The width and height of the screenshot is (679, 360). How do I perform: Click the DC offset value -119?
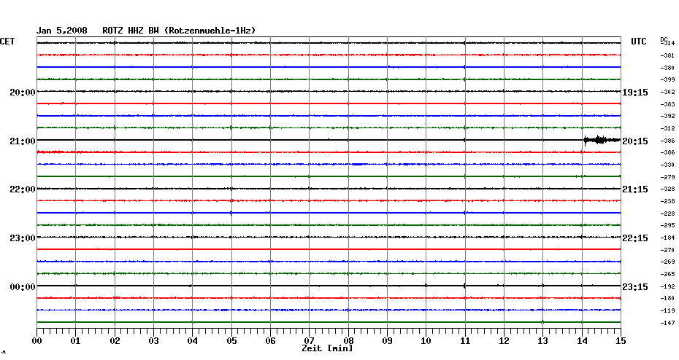[x=667, y=310]
